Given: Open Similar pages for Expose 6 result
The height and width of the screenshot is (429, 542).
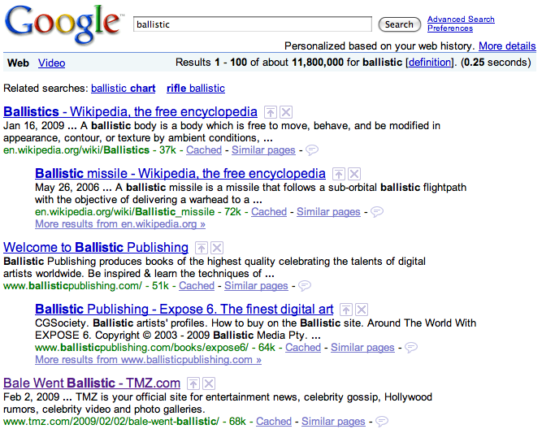Looking at the screenshot, I should point(362,347).
